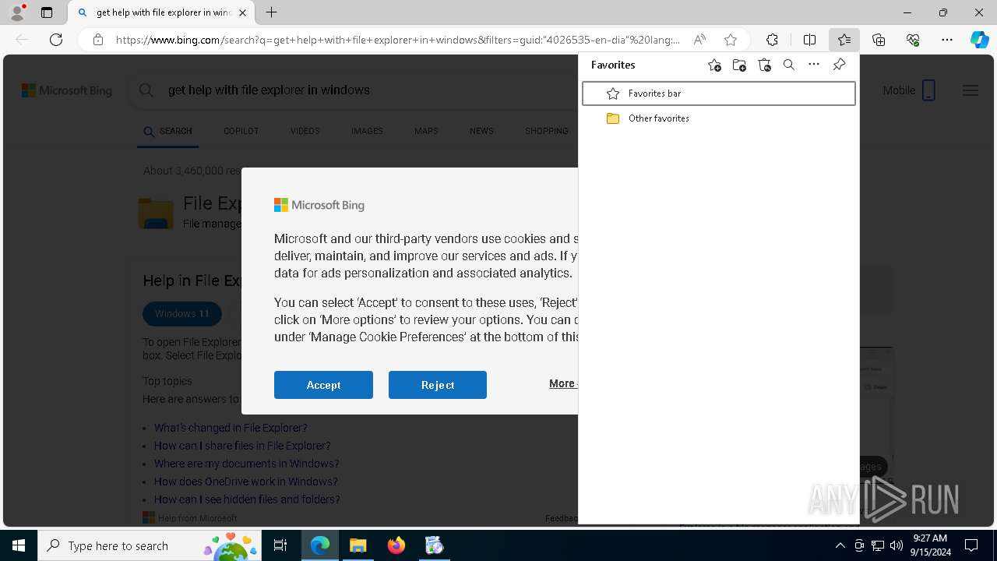The width and height of the screenshot is (997, 561).
Task: Open Task View on taskbar
Action: 281,545
